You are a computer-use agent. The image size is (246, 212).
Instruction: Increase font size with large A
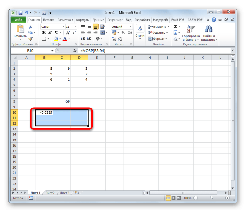tap(68, 33)
